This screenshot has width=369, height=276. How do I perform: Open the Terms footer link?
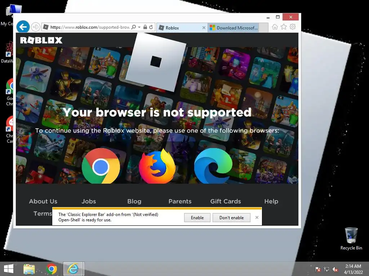click(x=43, y=213)
